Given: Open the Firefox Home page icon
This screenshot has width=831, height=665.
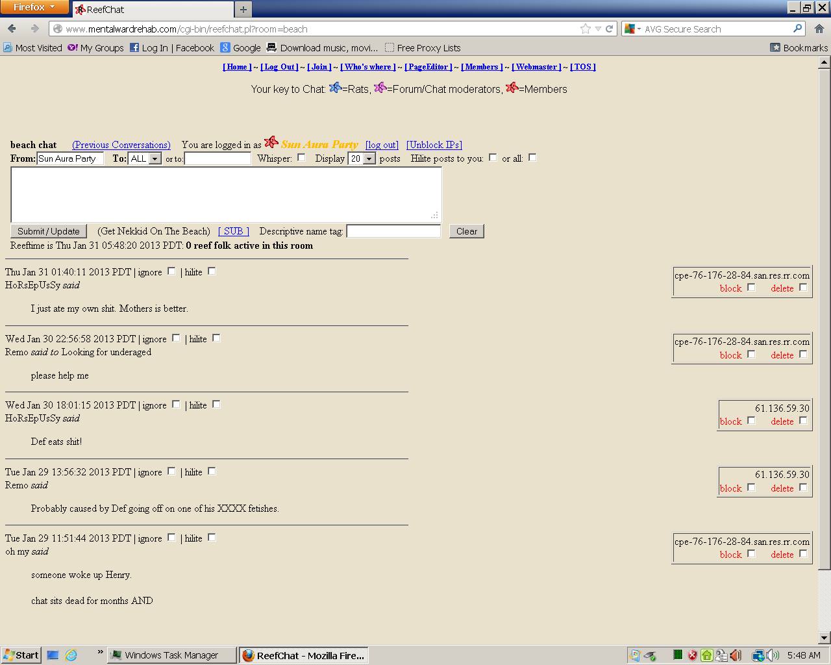Looking at the screenshot, I should [x=819, y=29].
